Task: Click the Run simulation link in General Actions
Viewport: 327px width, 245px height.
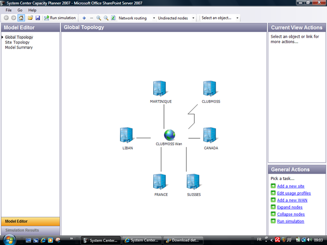Action: 291,221
